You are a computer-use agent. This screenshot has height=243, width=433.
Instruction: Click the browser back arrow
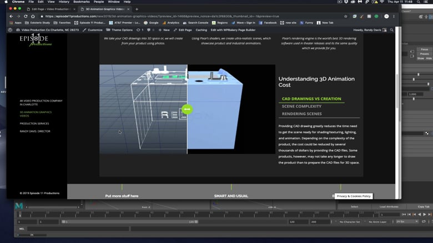click(x=11, y=16)
